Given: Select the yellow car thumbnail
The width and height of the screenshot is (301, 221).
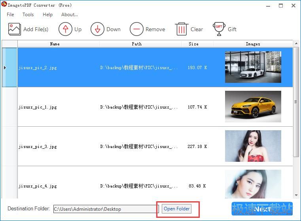Looking at the screenshot, I should [253, 107].
